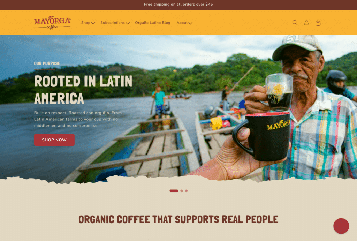Image resolution: width=357 pixels, height=241 pixels.
Task: Open the Orgullo Latino Blog link
Action: click(153, 23)
